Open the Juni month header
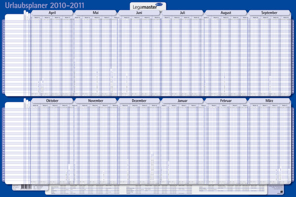296x197 pixels. [140, 12]
